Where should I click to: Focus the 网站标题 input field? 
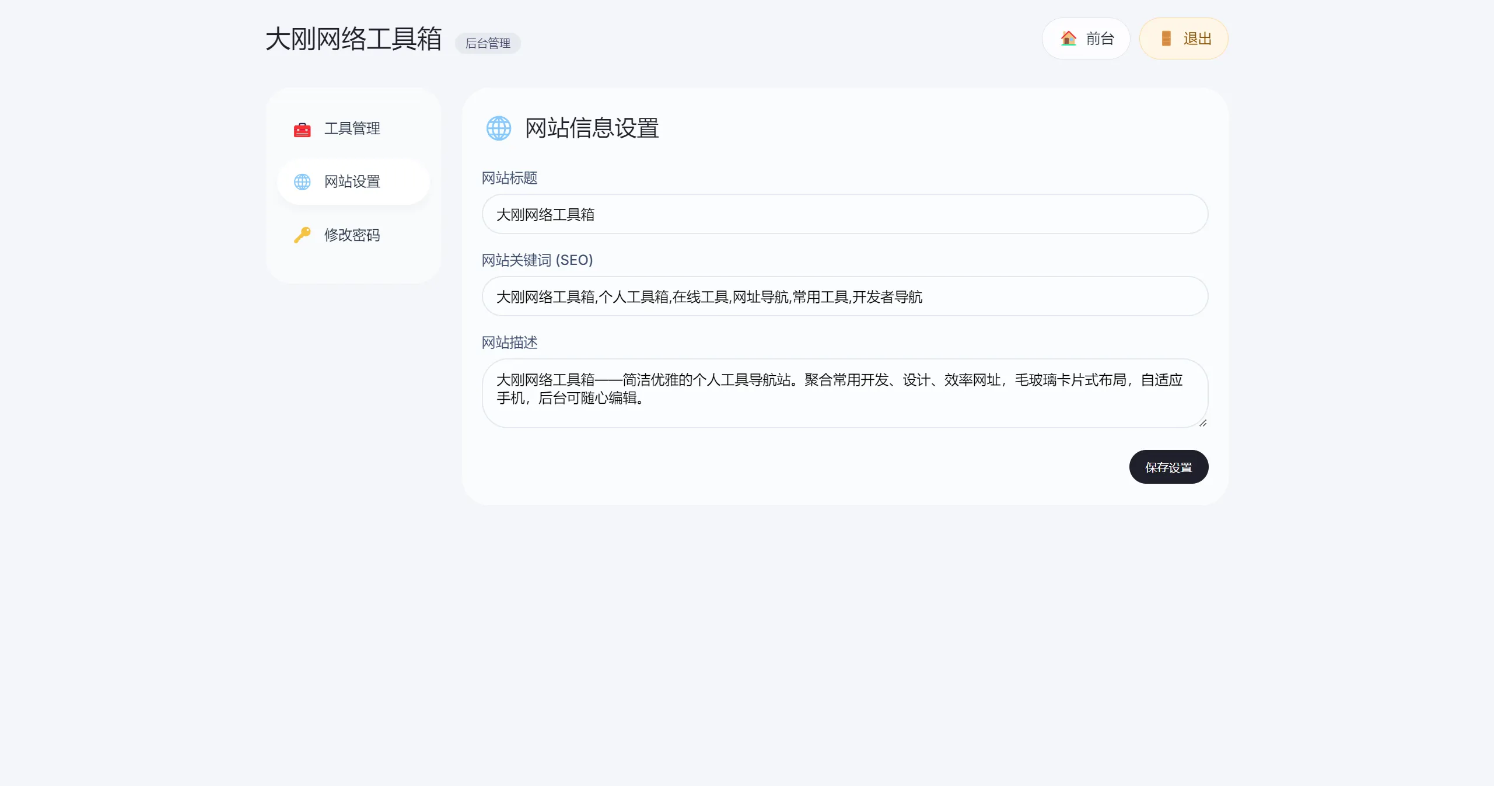(x=845, y=214)
